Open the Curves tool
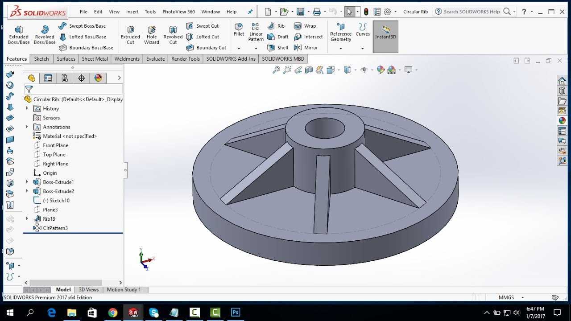The width and height of the screenshot is (571, 321). [363, 29]
